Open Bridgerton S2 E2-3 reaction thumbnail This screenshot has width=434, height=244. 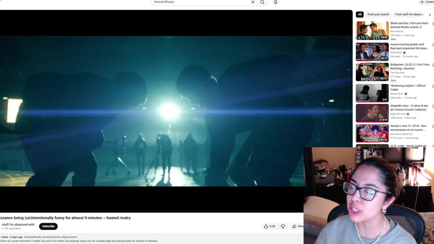pyautogui.click(x=372, y=72)
